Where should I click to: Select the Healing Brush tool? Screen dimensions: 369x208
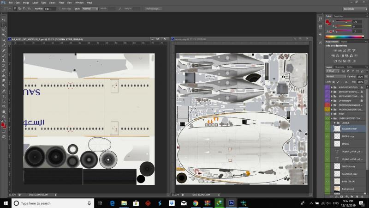(3, 50)
